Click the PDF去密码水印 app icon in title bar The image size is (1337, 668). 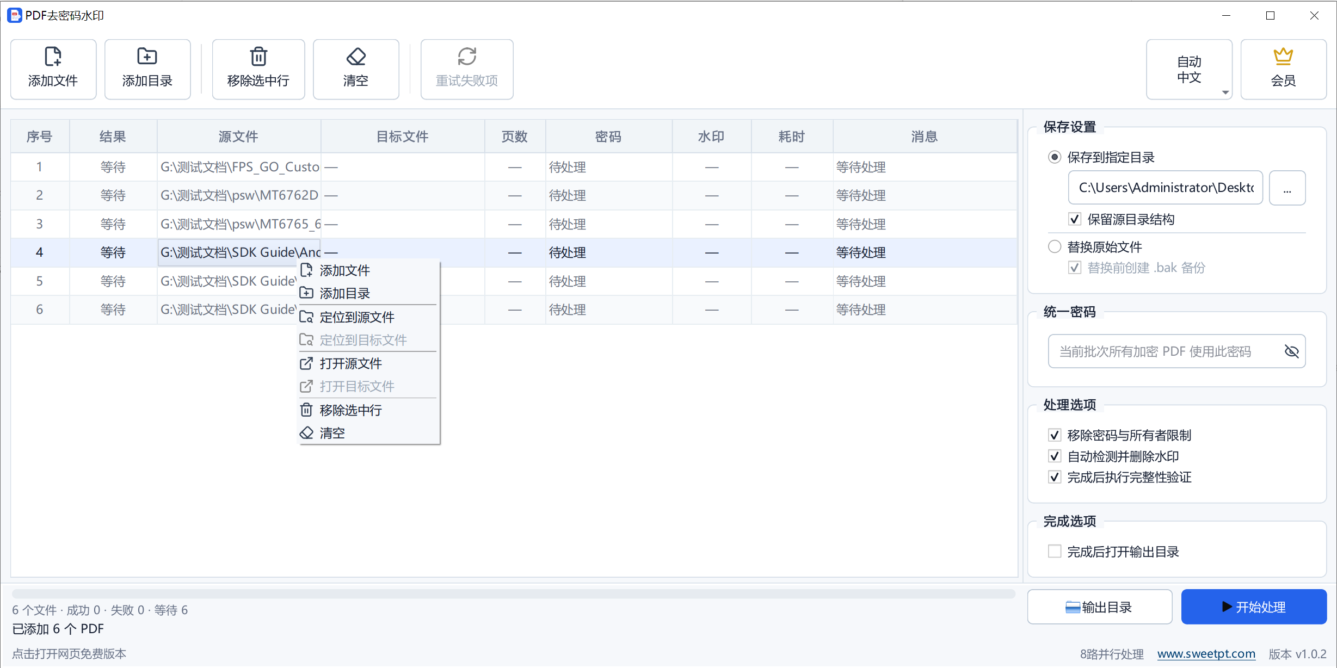tap(15, 15)
